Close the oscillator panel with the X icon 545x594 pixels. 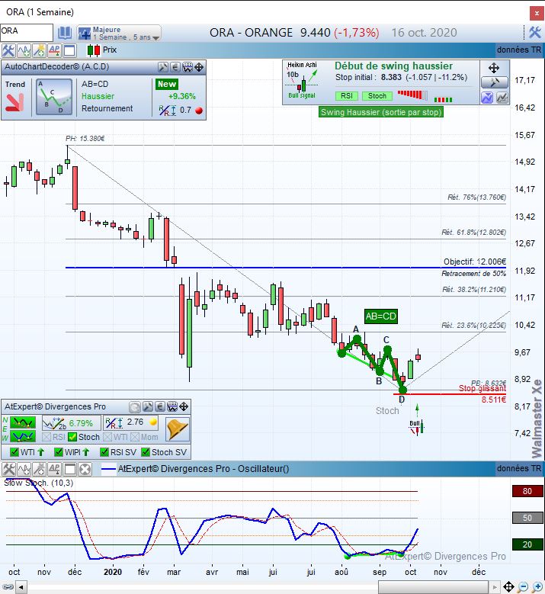point(85,470)
